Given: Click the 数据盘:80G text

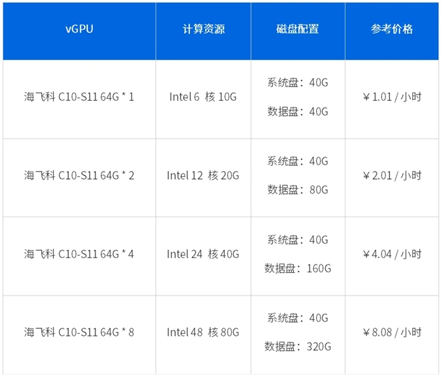Looking at the screenshot, I should click(x=298, y=189).
